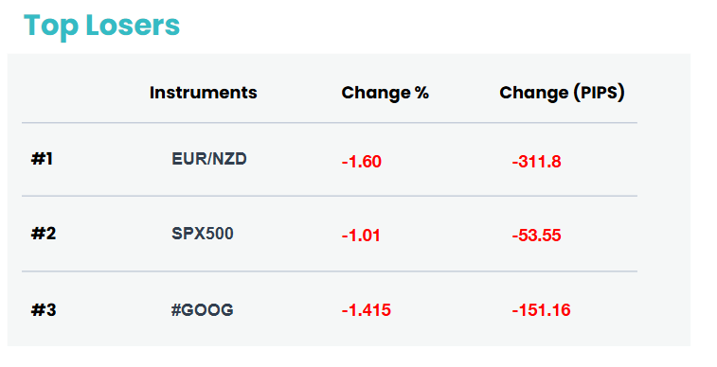717x367 pixels.
Task: Open the EUR/NZD instrument
Action: (x=209, y=159)
